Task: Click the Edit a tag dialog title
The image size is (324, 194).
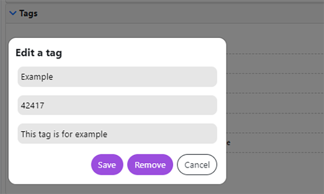Action: click(39, 53)
